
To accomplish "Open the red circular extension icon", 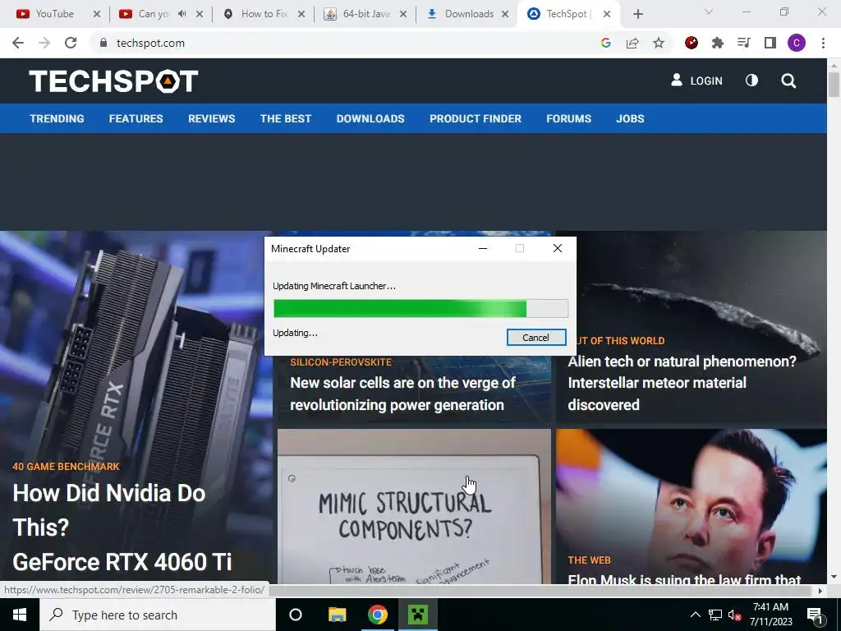I will pyautogui.click(x=692, y=43).
